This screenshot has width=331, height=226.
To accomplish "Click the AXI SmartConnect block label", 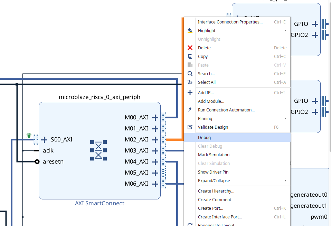I will [100, 203].
